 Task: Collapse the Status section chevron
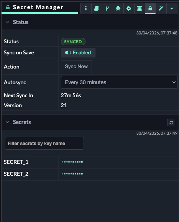tap(8, 22)
